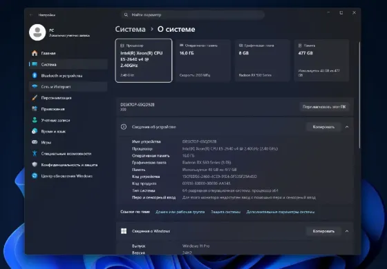The height and width of the screenshot is (269, 387).
Task: Click the Windows Update sync icon
Action: tap(35, 176)
